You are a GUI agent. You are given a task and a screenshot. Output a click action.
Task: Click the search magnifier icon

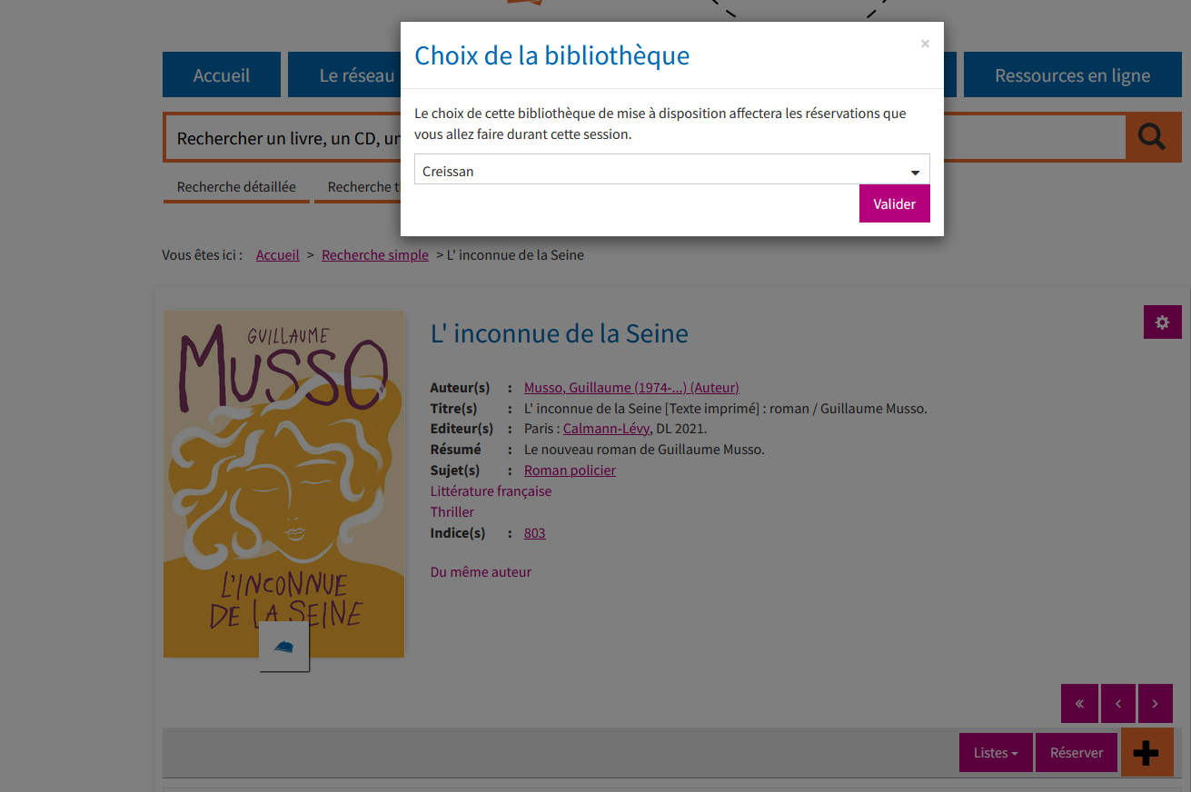point(1152,137)
